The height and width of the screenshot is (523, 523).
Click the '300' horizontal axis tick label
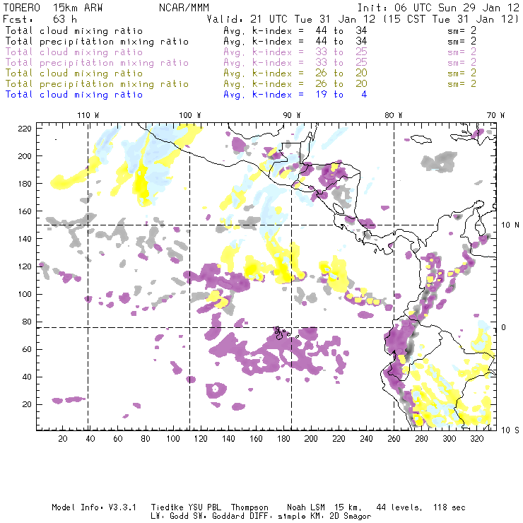(x=449, y=439)
